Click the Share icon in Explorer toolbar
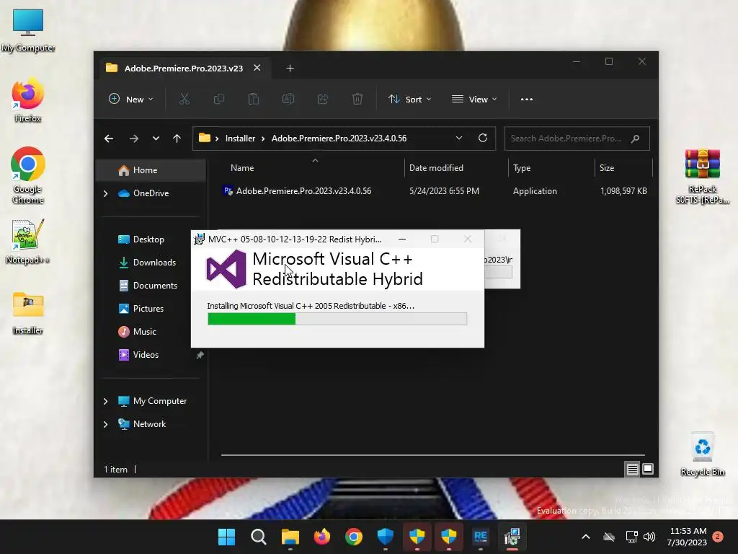Image resolution: width=738 pixels, height=554 pixels. (x=322, y=99)
